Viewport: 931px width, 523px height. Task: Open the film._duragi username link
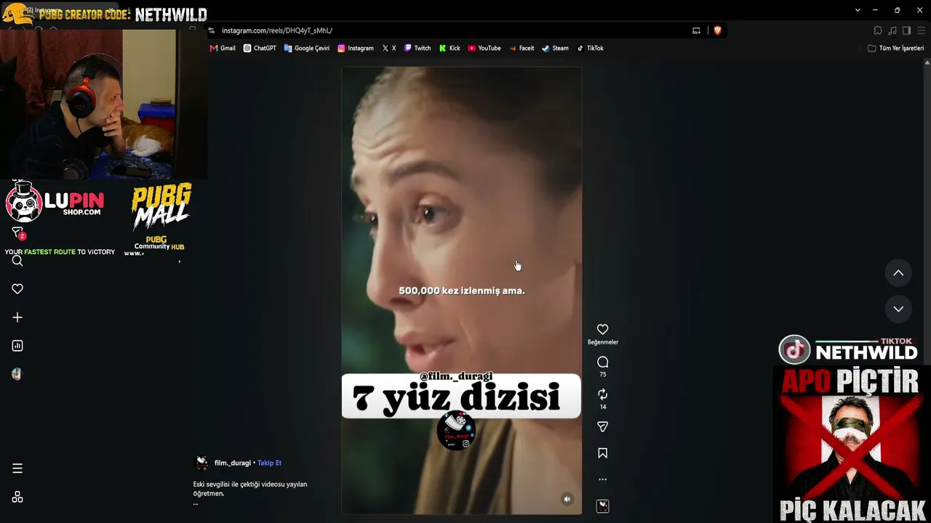233,463
